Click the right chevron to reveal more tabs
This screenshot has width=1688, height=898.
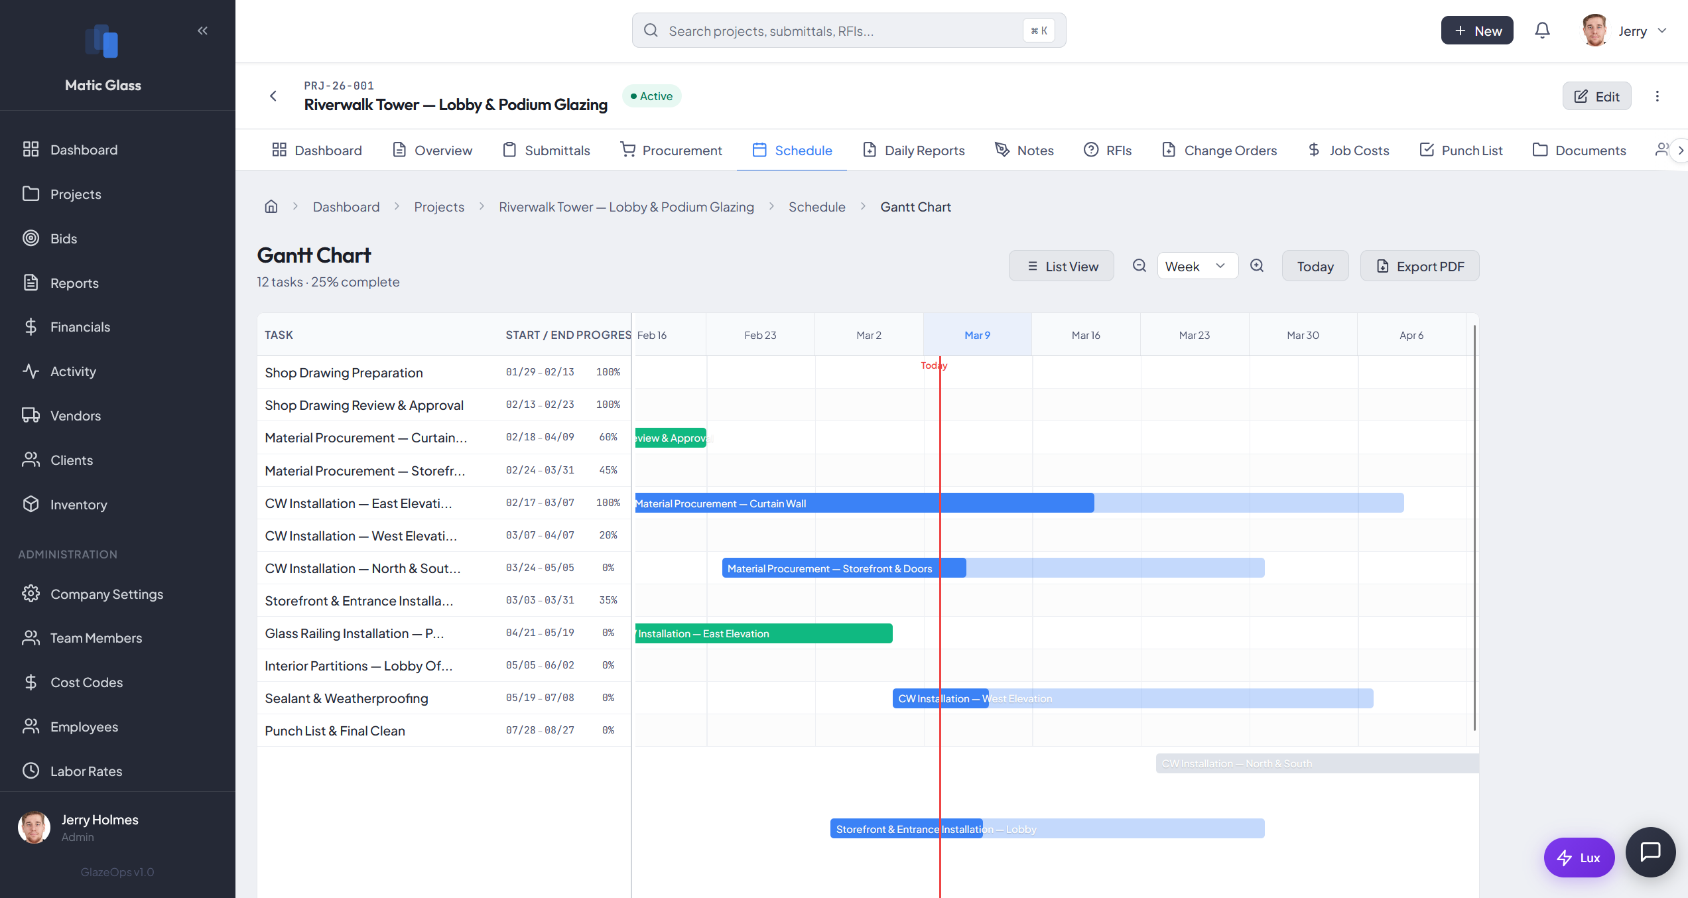coord(1679,150)
